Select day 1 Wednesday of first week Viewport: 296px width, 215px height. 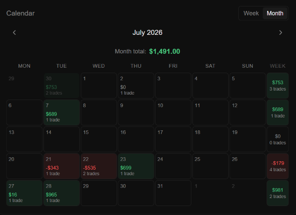point(99,86)
